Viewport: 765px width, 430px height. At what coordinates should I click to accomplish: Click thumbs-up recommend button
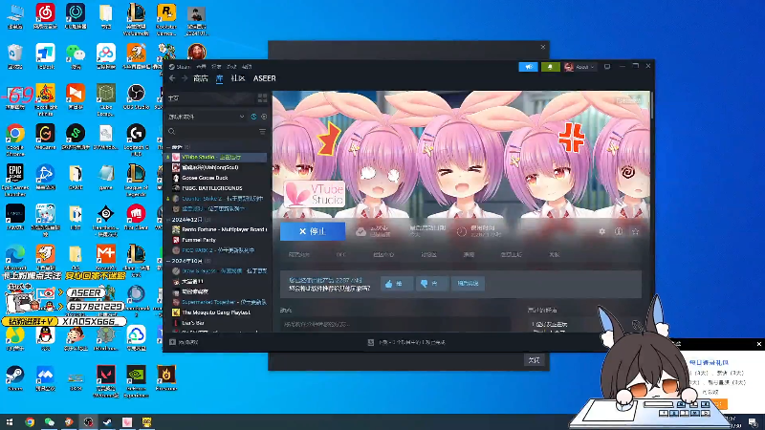pos(397,283)
